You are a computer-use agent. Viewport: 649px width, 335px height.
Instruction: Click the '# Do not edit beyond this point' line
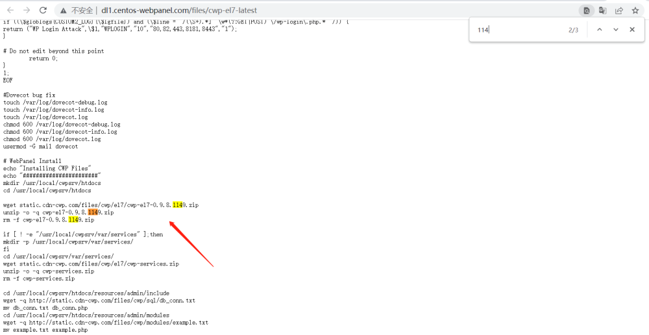point(53,51)
